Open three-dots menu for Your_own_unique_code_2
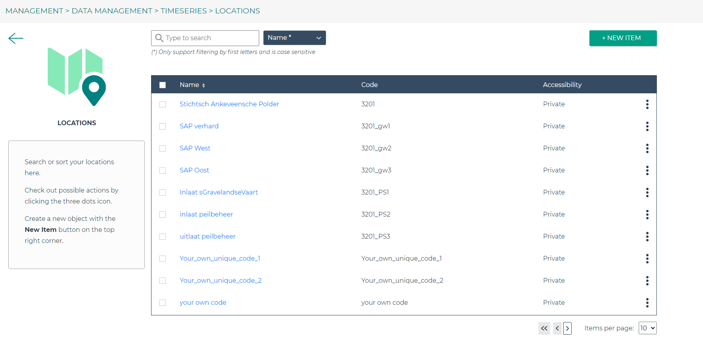The width and height of the screenshot is (703, 339). pos(647,280)
